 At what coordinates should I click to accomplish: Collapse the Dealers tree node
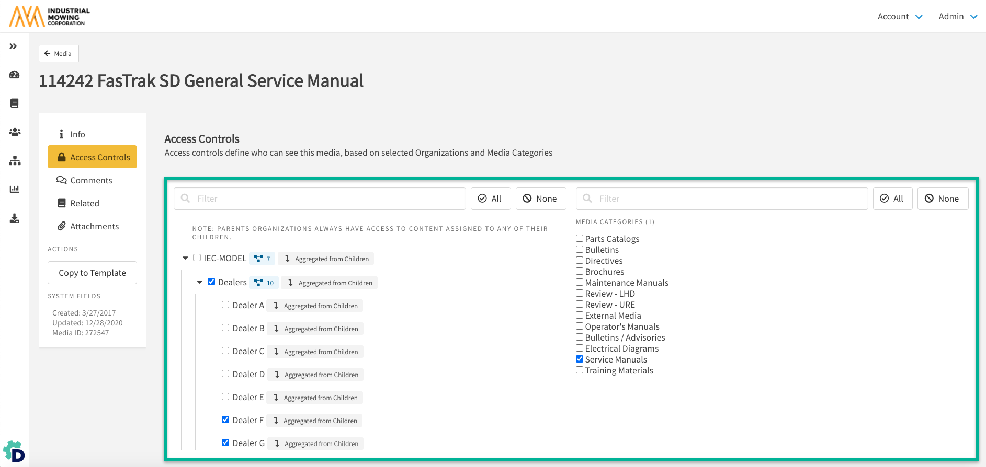coord(199,282)
